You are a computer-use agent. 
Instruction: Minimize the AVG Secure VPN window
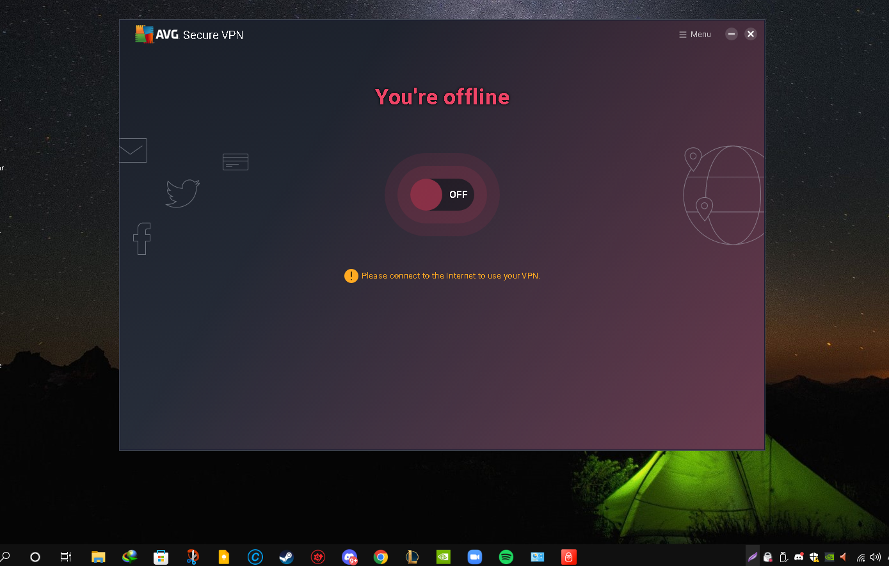(732, 34)
